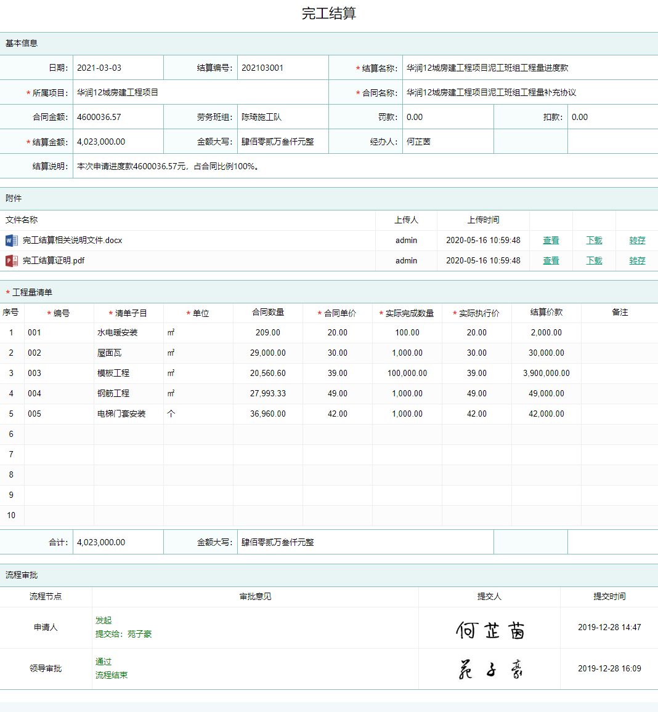
Task: Select the 结算编号 field 202103001
Action: pyautogui.click(x=283, y=68)
